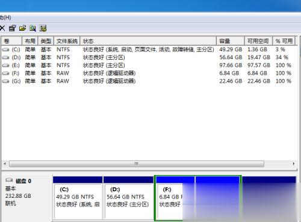Click the 97.66 GB capacity cell
The height and width of the screenshot is (222, 301).
(x=231, y=65)
